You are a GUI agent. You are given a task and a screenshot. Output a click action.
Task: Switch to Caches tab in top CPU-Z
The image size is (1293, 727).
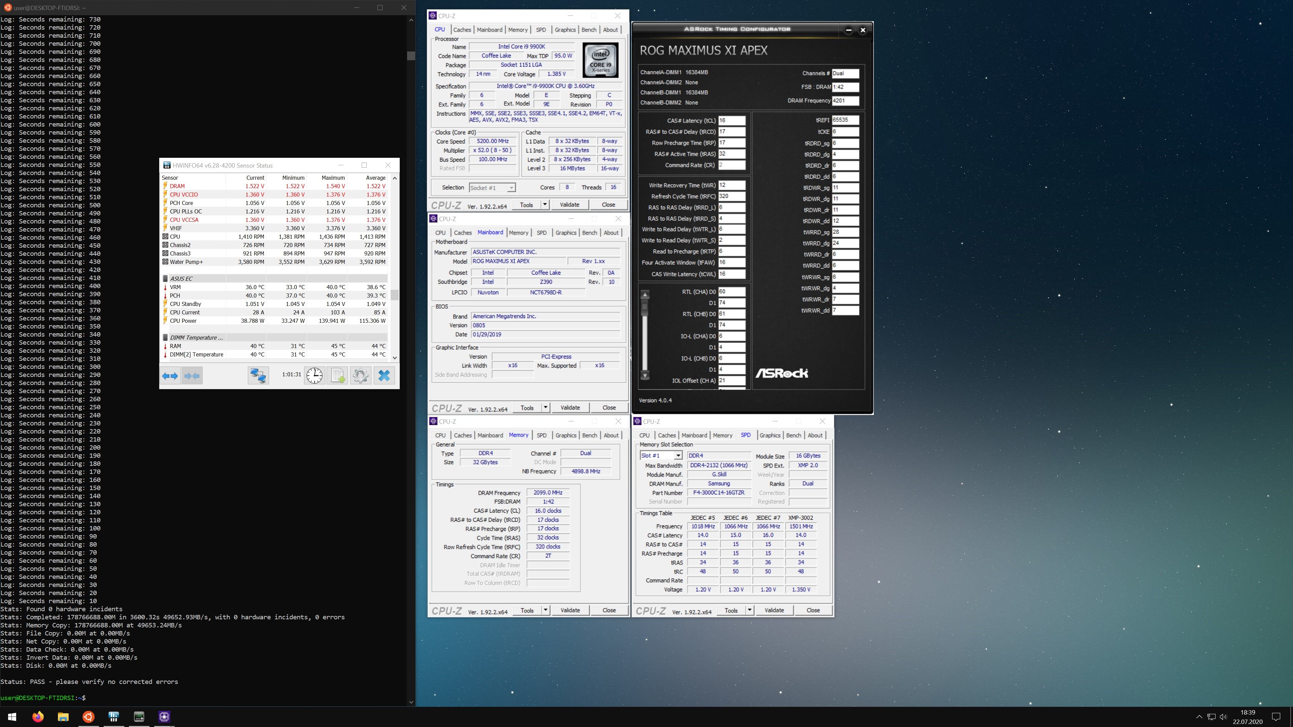point(462,30)
